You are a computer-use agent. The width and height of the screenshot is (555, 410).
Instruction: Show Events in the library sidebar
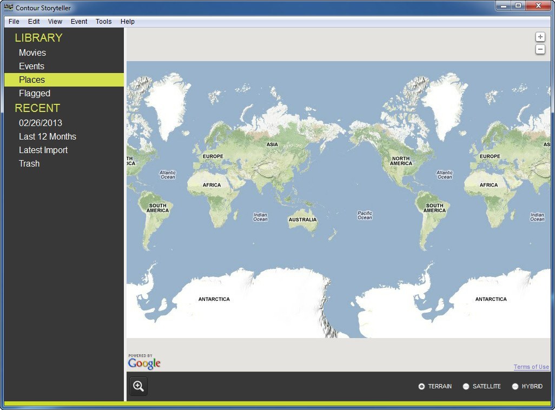tap(31, 66)
